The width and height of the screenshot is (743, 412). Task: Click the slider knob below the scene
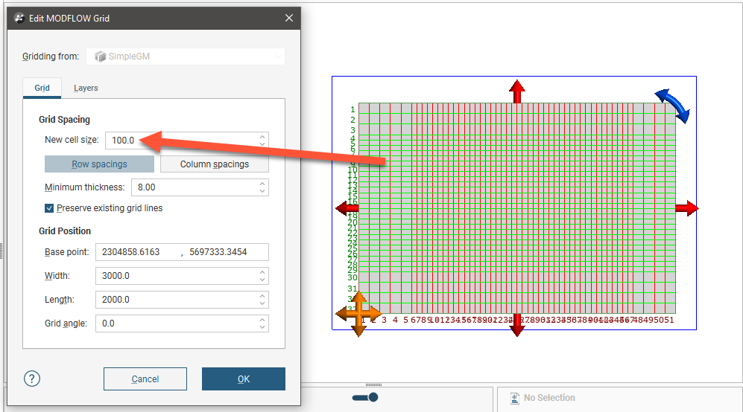click(373, 397)
